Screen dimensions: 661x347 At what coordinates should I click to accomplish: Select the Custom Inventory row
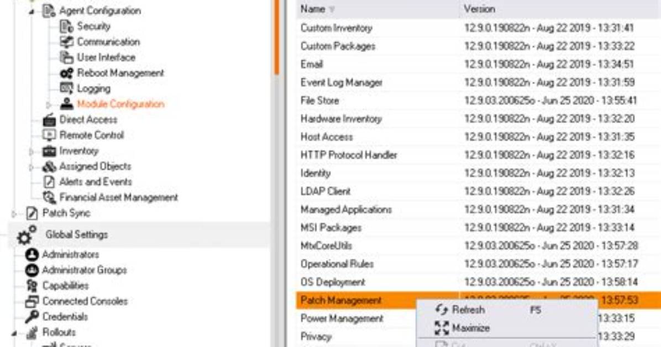pos(479,28)
